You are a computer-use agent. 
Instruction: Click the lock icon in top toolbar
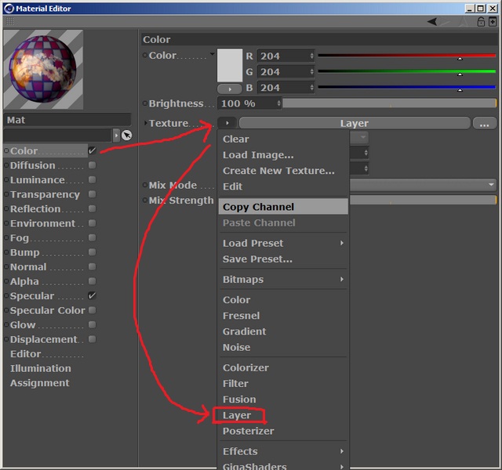point(481,22)
